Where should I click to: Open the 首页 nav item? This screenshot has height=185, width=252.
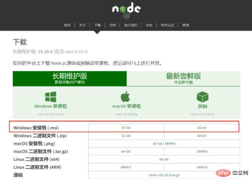[67, 25]
